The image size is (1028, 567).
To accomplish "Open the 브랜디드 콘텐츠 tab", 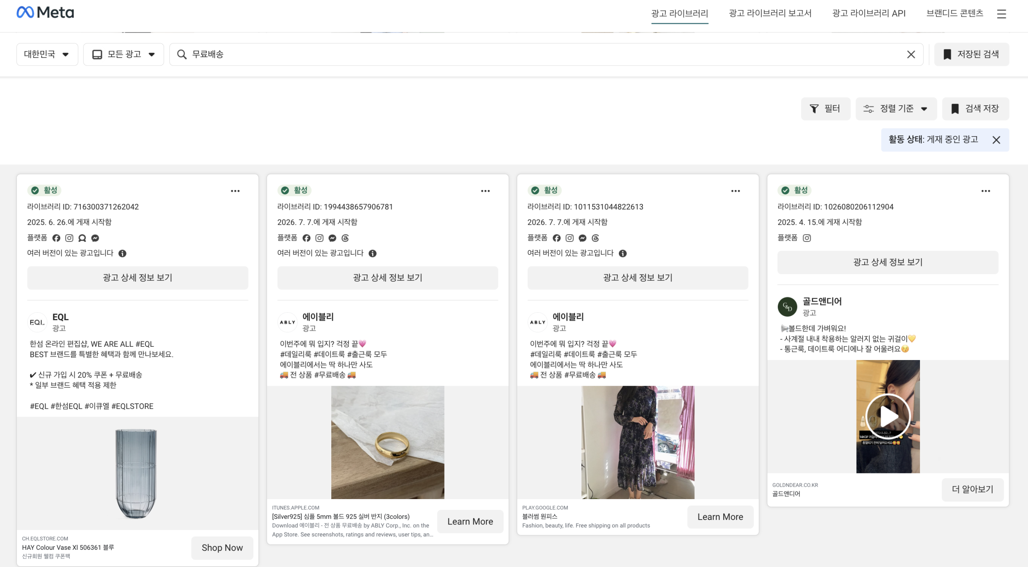I will click(955, 13).
